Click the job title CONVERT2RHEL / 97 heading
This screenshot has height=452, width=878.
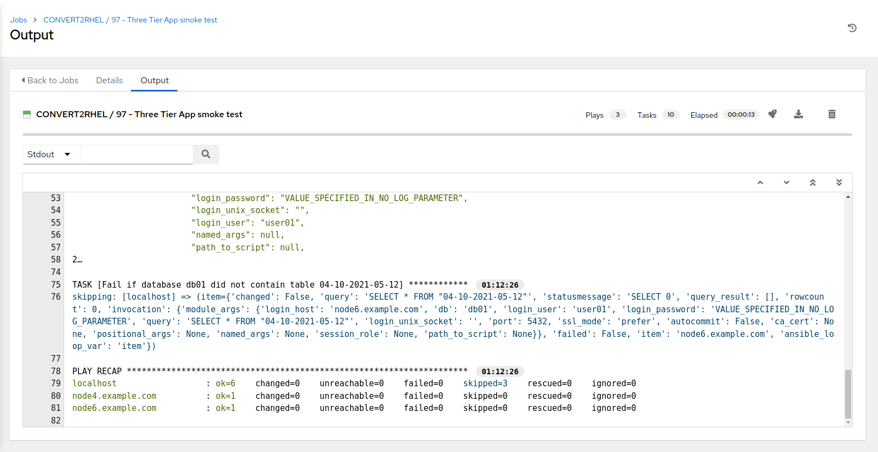(139, 114)
